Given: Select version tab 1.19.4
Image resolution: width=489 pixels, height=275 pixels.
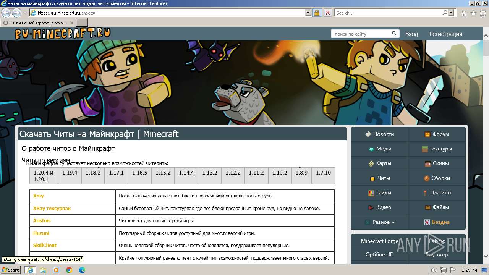Looking at the screenshot, I should tap(70, 176).
